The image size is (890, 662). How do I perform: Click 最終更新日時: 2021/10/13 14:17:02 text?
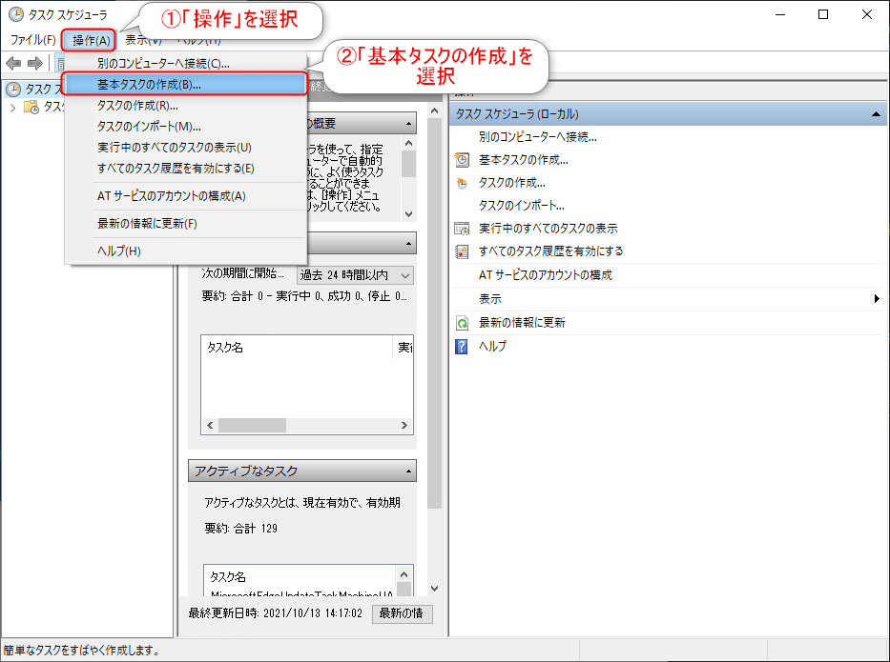click(x=276, y=613)
